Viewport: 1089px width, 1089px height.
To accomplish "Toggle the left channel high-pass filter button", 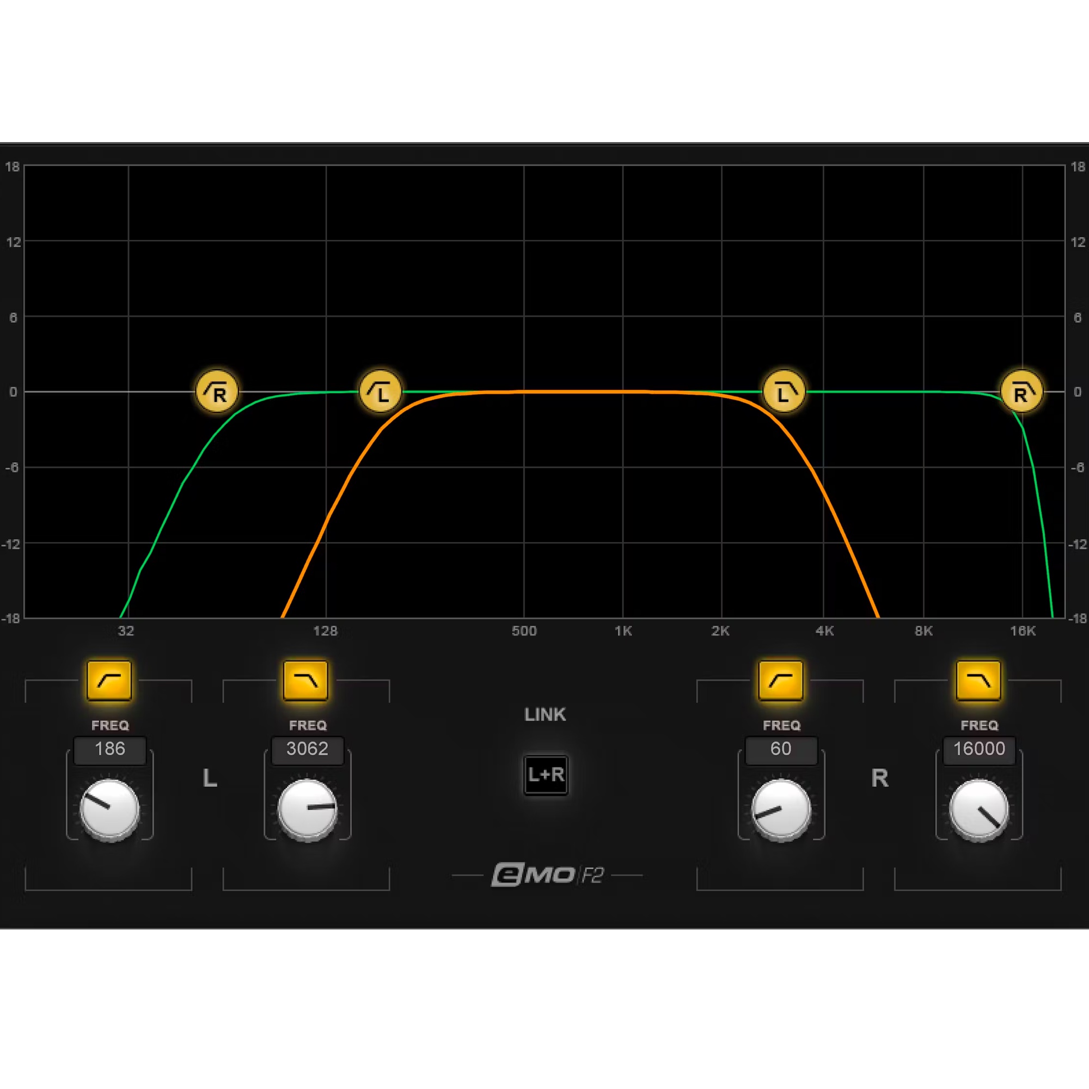I will 109,681.
